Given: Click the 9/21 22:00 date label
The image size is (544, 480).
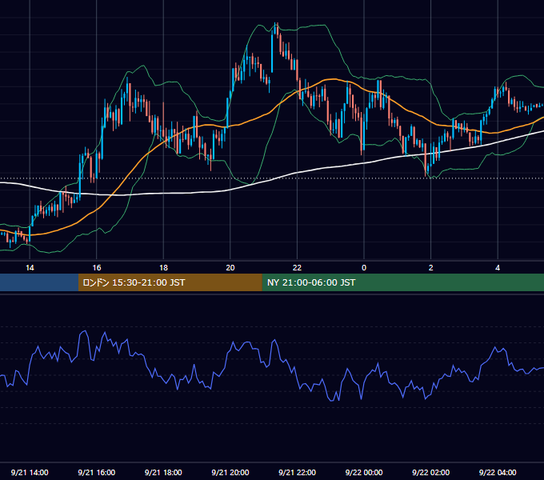Looking at the screenshot, I should click(x=297, y=472).
